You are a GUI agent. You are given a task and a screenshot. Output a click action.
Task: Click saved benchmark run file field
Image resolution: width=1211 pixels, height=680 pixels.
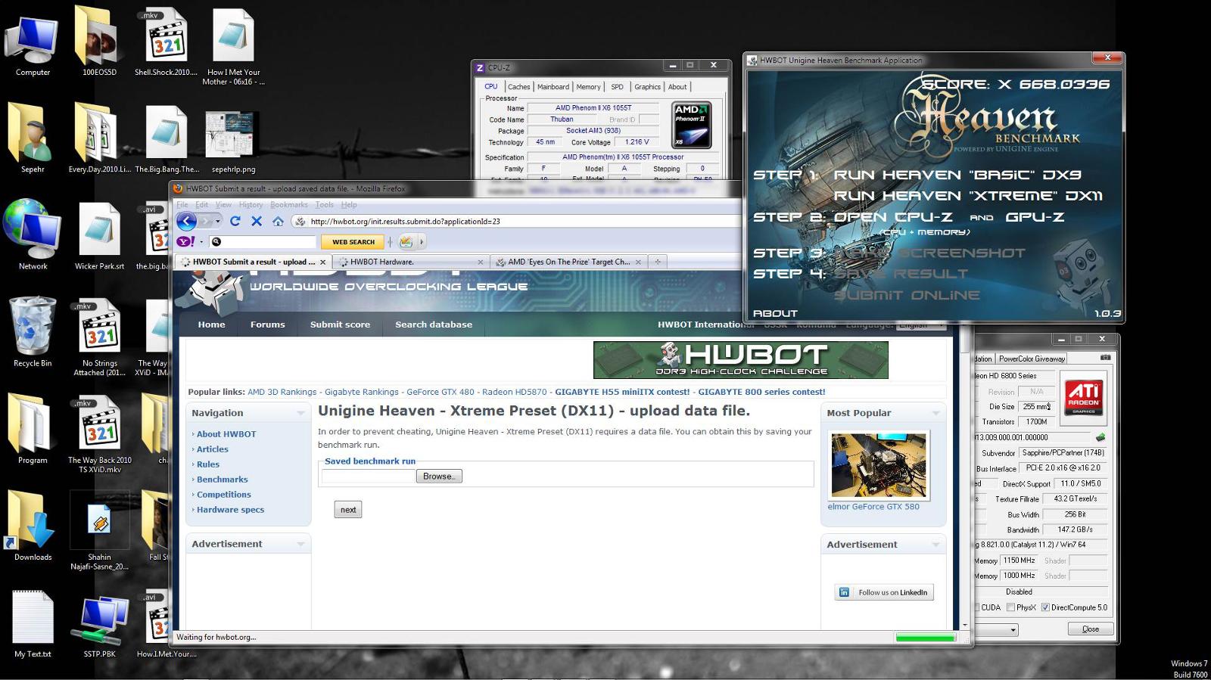tap(369, 477)
